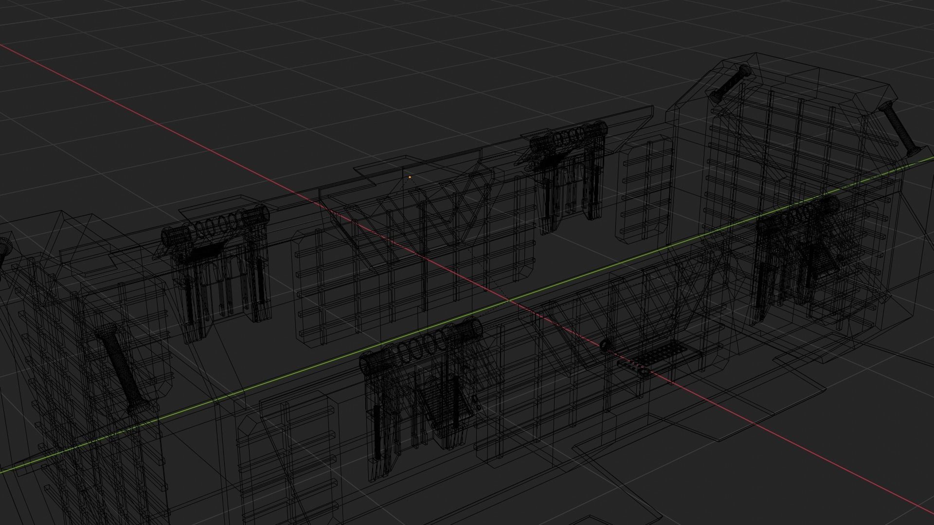Viewport: 934px width, 525px height.
Task: Click the small orange object origin dot
Action: (x=410, y=177)
